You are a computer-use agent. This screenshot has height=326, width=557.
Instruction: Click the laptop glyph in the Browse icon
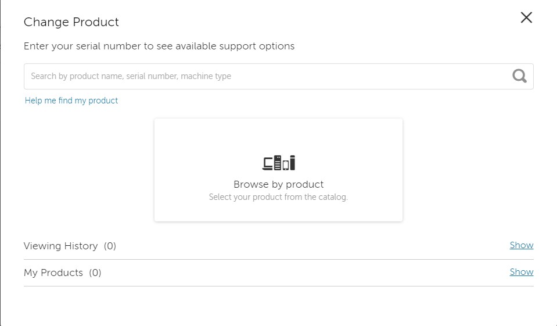268,164
